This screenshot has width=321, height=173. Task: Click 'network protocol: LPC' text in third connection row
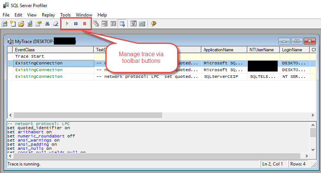click(x=132, y=76)
